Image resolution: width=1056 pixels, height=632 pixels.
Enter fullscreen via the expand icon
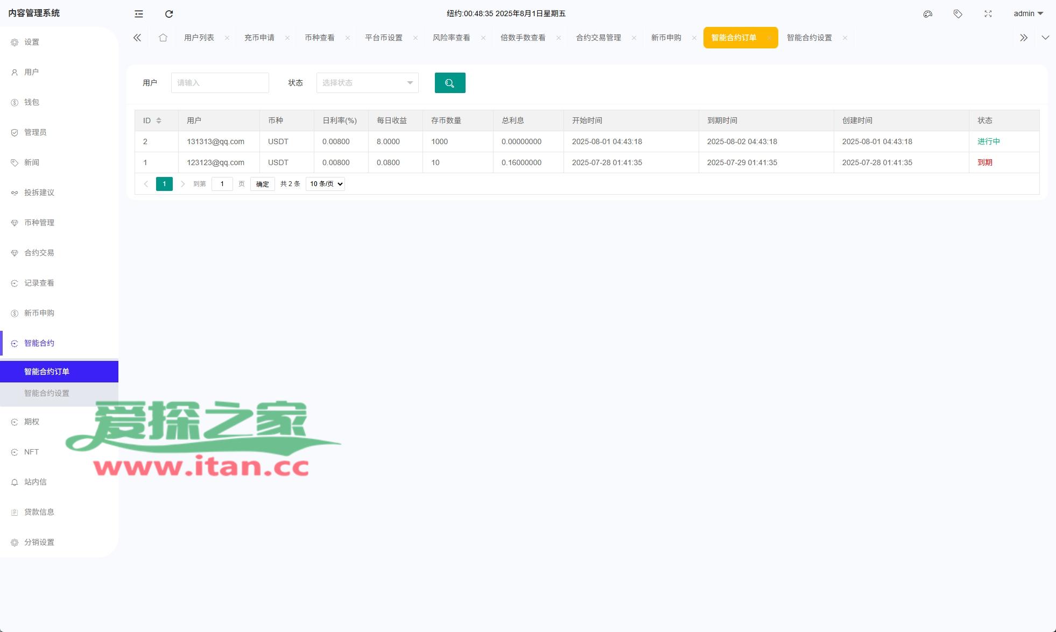pyautogui.click(x=988, y=14)
